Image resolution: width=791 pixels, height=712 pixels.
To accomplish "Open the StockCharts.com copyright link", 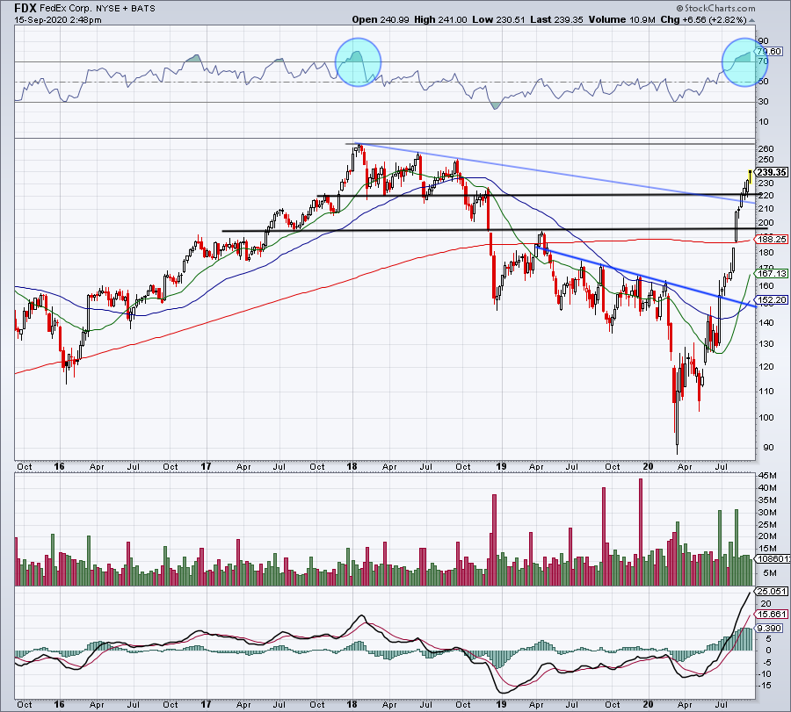I will pos(715,8).
